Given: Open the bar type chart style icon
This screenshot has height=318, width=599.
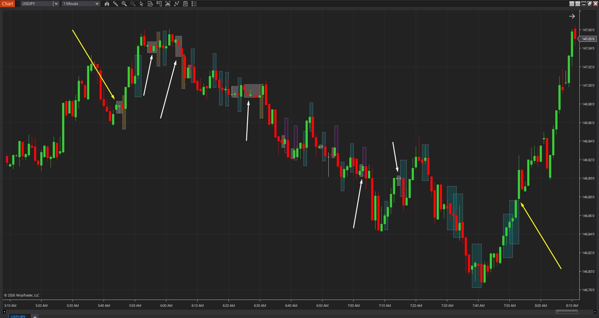Looking at the screenshot, I should pyautogui.click(x=107, y=4).
